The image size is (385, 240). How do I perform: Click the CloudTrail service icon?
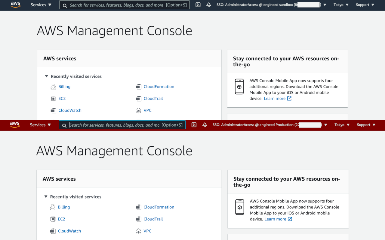pyautogui.click(x=139, y=98)
